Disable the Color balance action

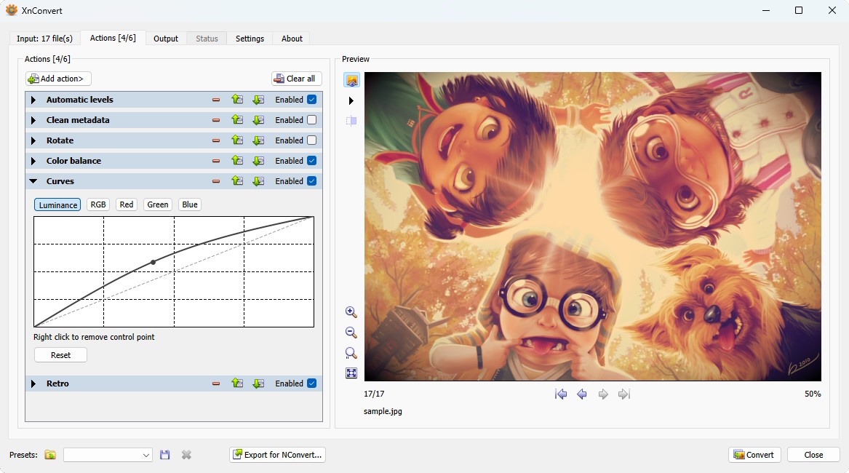click(x=312, y=161)
